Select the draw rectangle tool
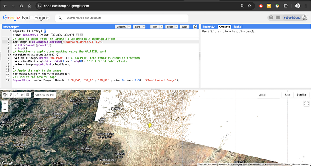The height and width of the screenshot is (166, 311). tap(28, 95)
